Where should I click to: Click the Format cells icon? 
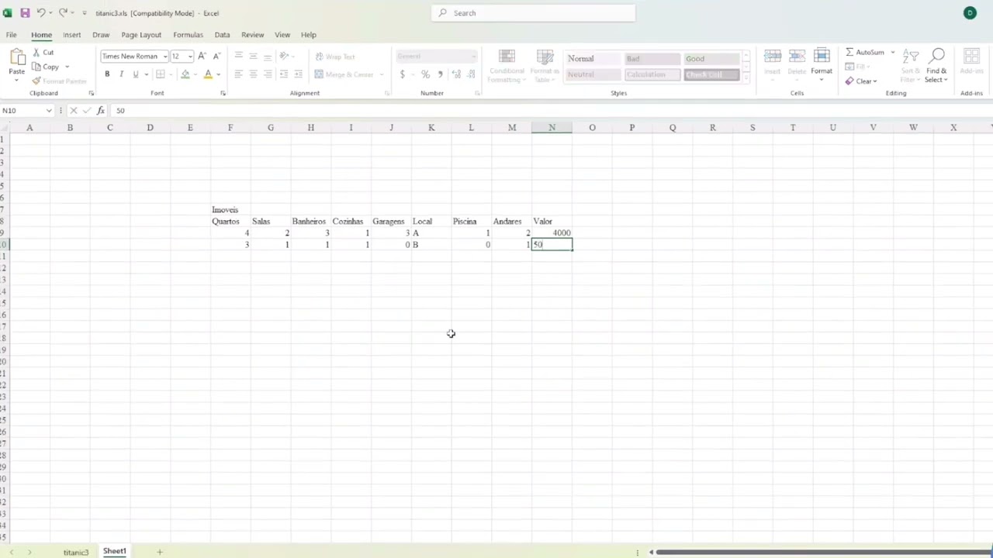pyautogui.click(x=822, y=57)
